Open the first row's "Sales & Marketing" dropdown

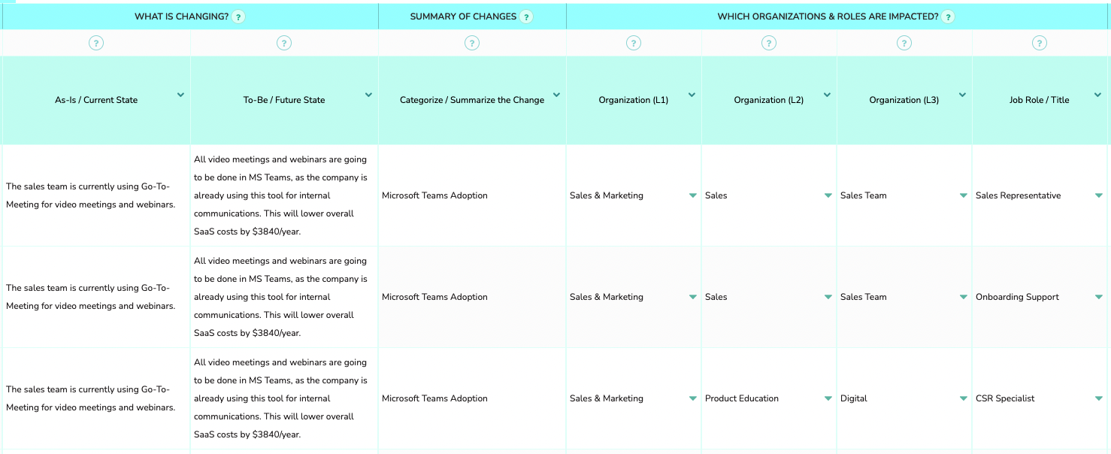(692, 195)
